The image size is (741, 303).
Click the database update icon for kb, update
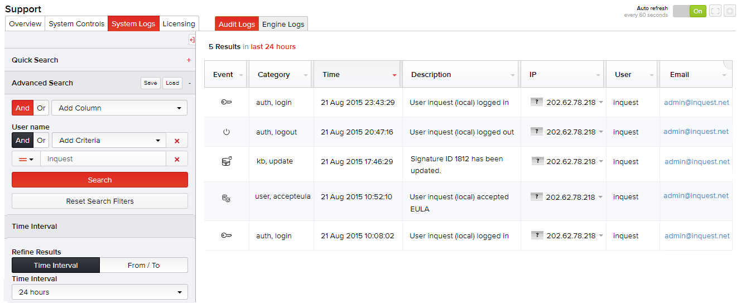(226, 161)
